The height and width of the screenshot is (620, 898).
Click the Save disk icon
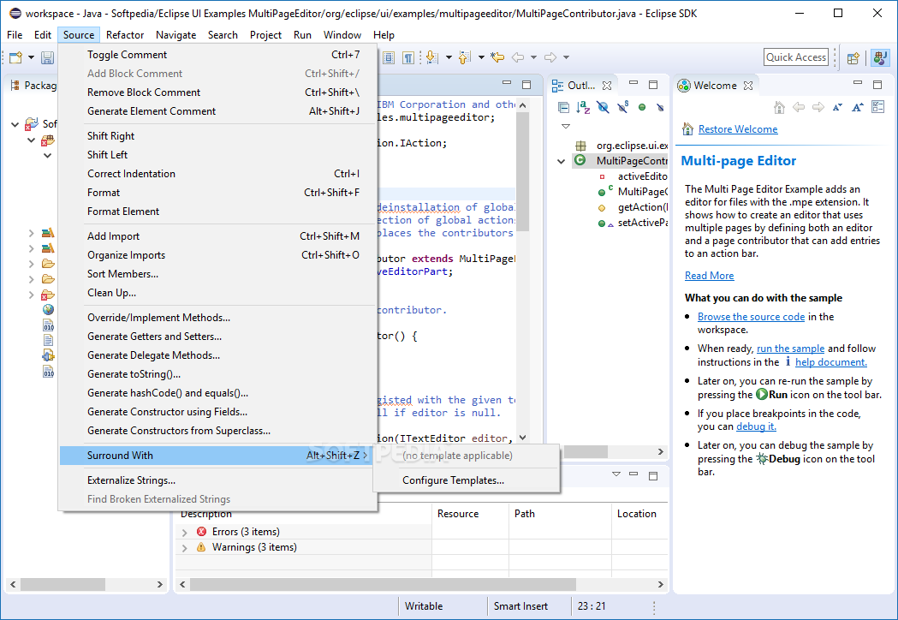pos(48,57)
